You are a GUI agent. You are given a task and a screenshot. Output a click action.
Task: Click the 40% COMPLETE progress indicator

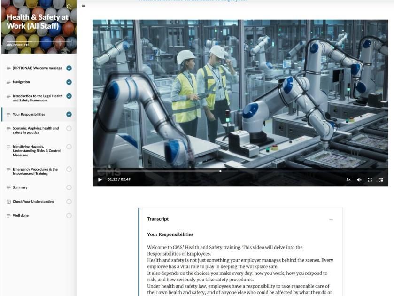(18, 45)
